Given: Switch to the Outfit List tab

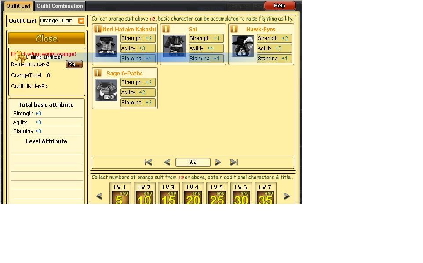Looking at the screenshot, I should (x=18, y=6).
